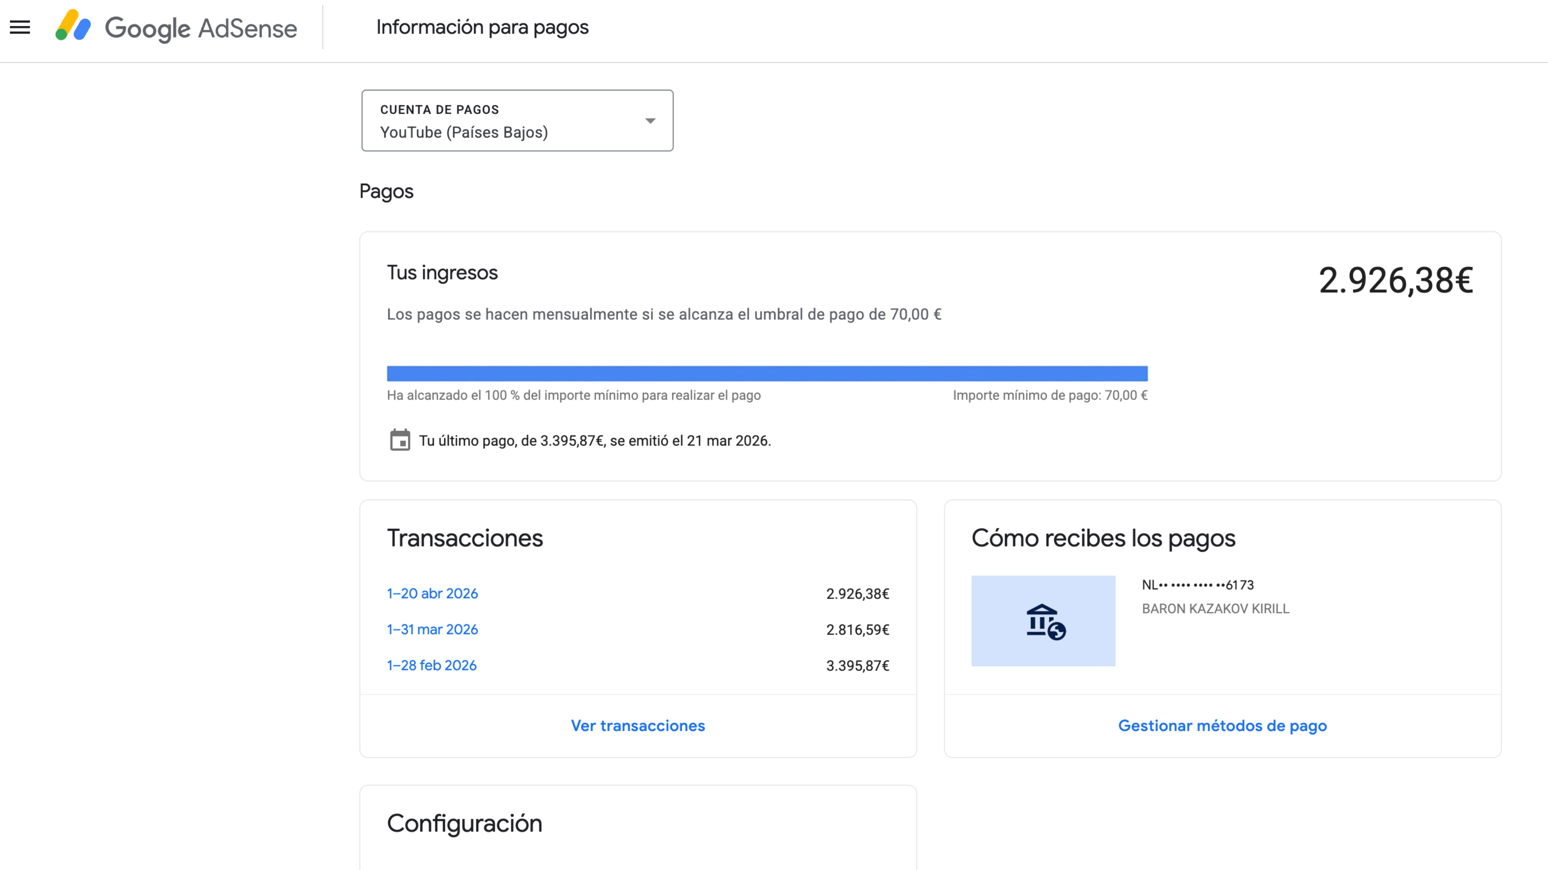Click the dropdown arrow in payments account selector
Viewport: 1548px width, 870px height.
coord(650,121)
